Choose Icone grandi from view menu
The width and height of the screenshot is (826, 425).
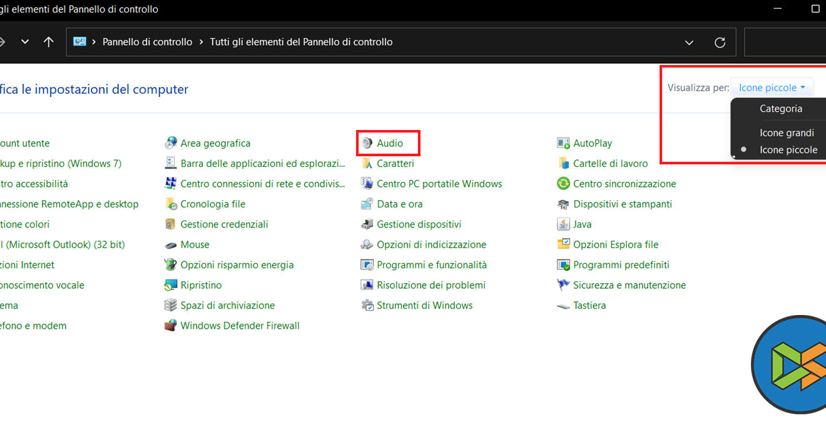pos(787,132)
